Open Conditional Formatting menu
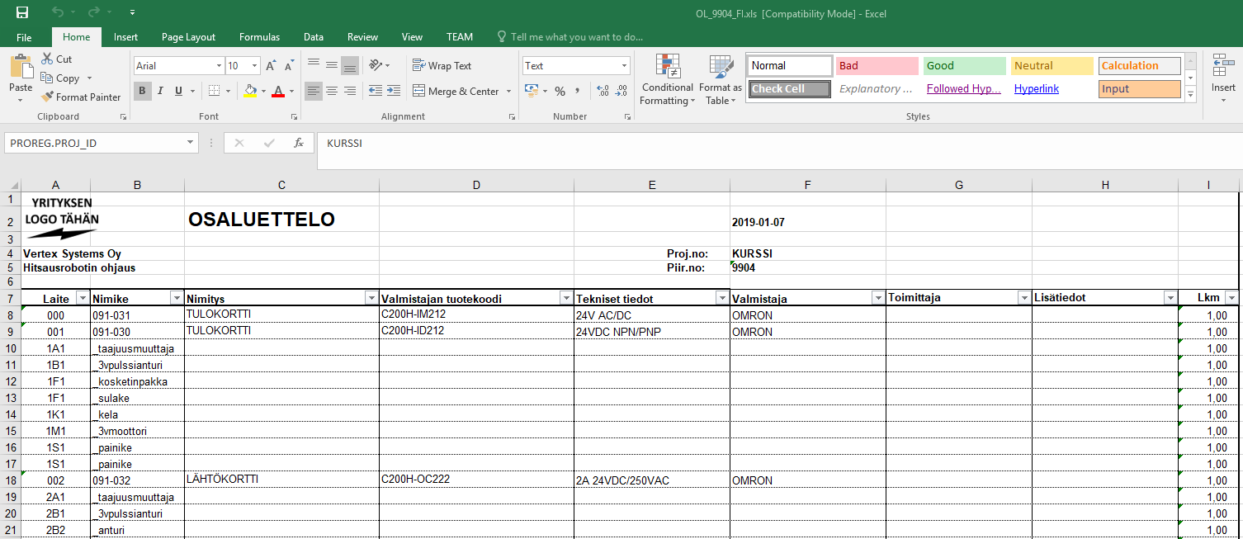 tap(667, 81)
